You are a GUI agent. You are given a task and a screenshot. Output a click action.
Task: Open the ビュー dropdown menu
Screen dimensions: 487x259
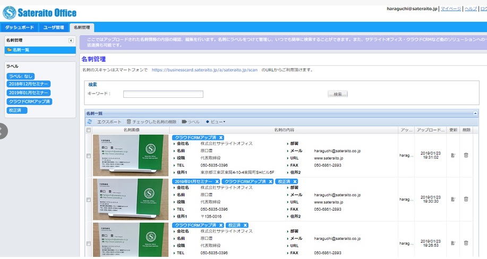click(216, 122)
